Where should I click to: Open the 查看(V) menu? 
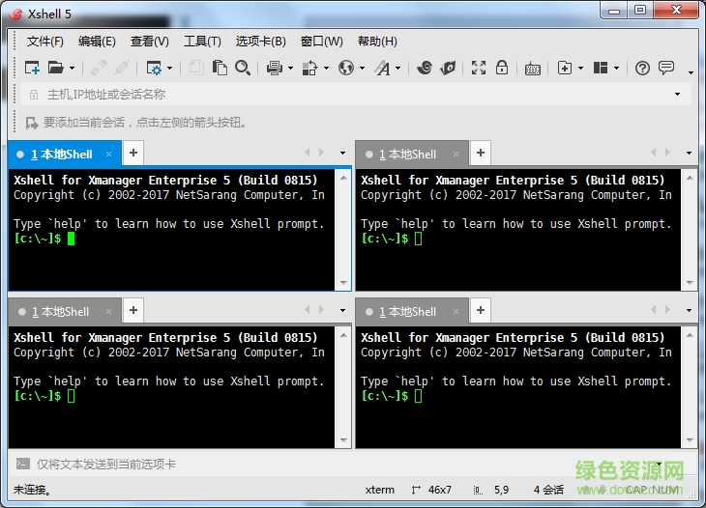tap(150, 42)
